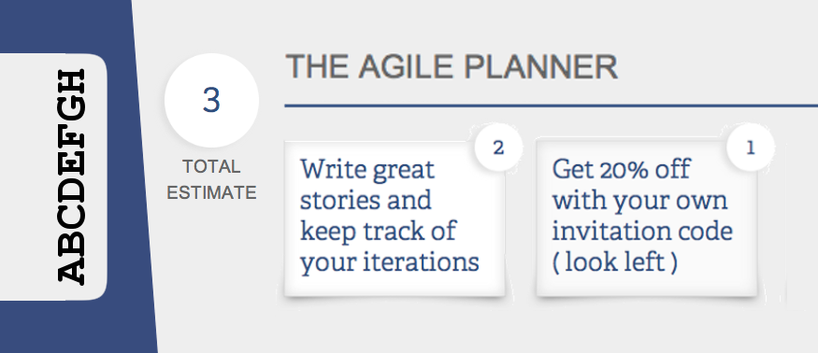Click the '( look left )' text

pyautogui.click(x=615, y=262)
